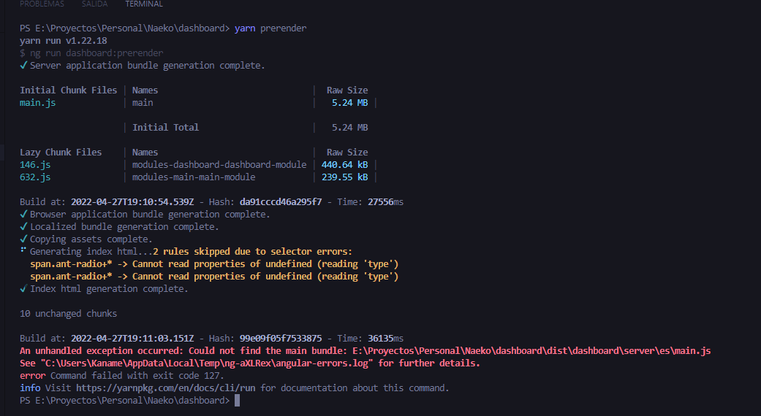
Task: Place cursor at the last terminal prompt
Action: [237, 401]
